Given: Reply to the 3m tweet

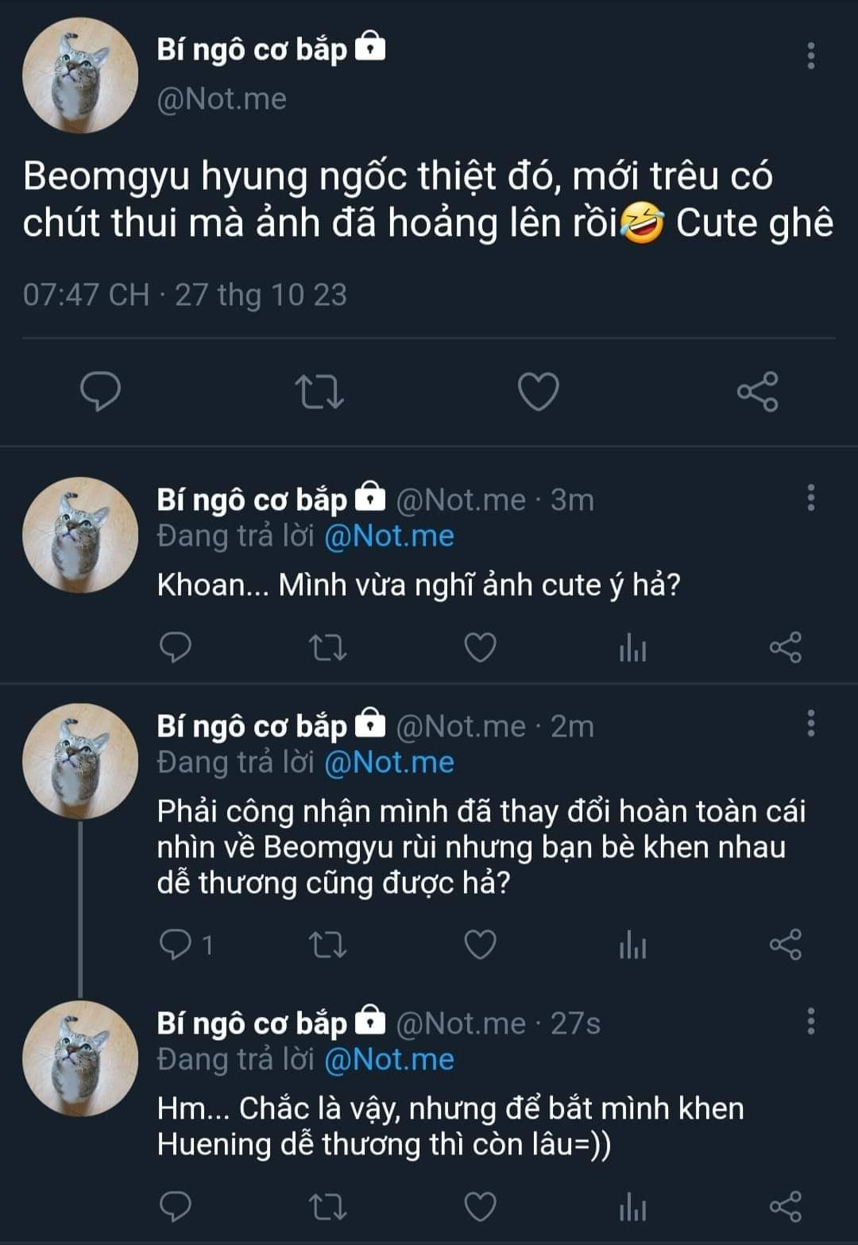Looking at the screenshot, I should [x=176, y=648].
